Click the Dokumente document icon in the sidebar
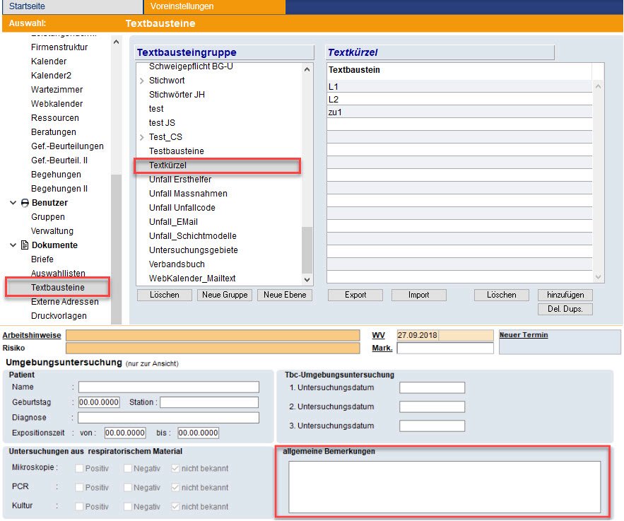 tap(25, 245)
